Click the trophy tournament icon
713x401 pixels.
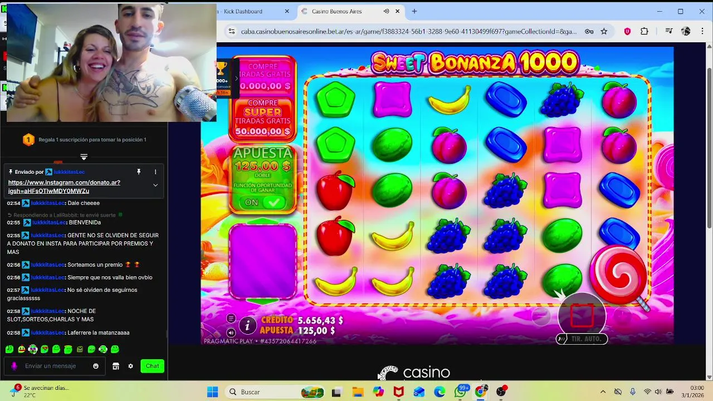222,69
